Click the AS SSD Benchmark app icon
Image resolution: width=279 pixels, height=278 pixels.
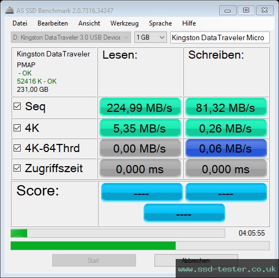tap(9, 10)
